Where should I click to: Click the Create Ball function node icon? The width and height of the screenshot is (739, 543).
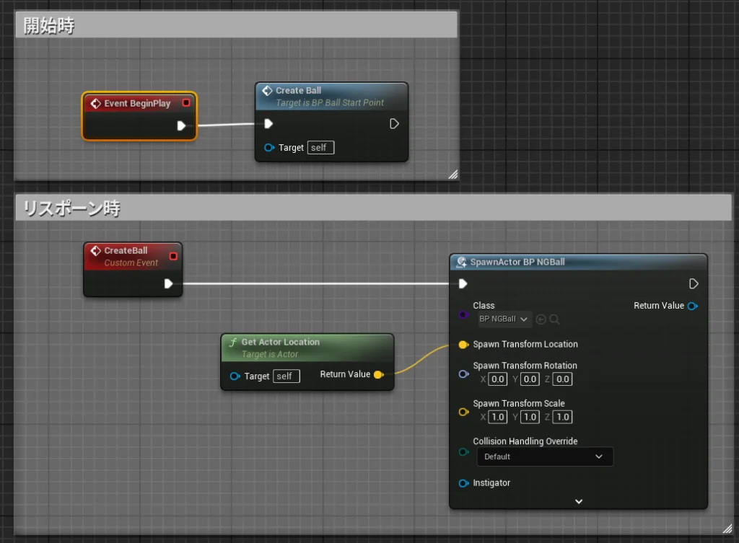pyautogui.click(x=266, y=91)
